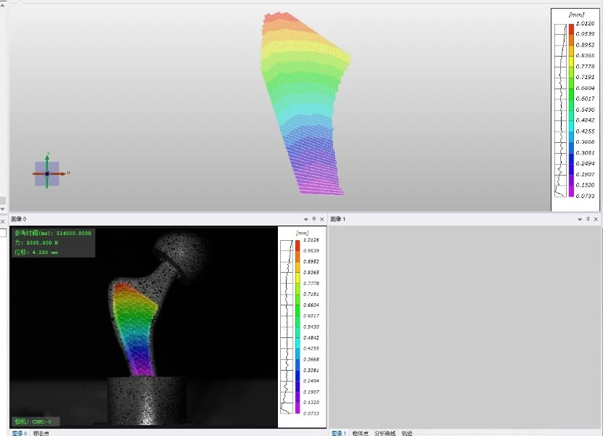This screenshot has height=436, width=603.
Task: Open the 图像 0 panel dropdown arrow
Action: 305,219
